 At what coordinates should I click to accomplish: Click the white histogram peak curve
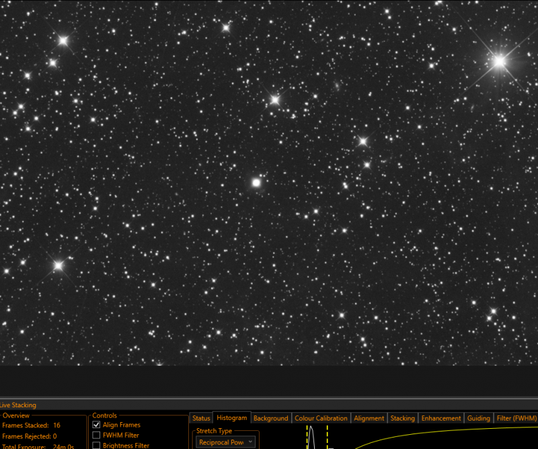tap(311, 437)
